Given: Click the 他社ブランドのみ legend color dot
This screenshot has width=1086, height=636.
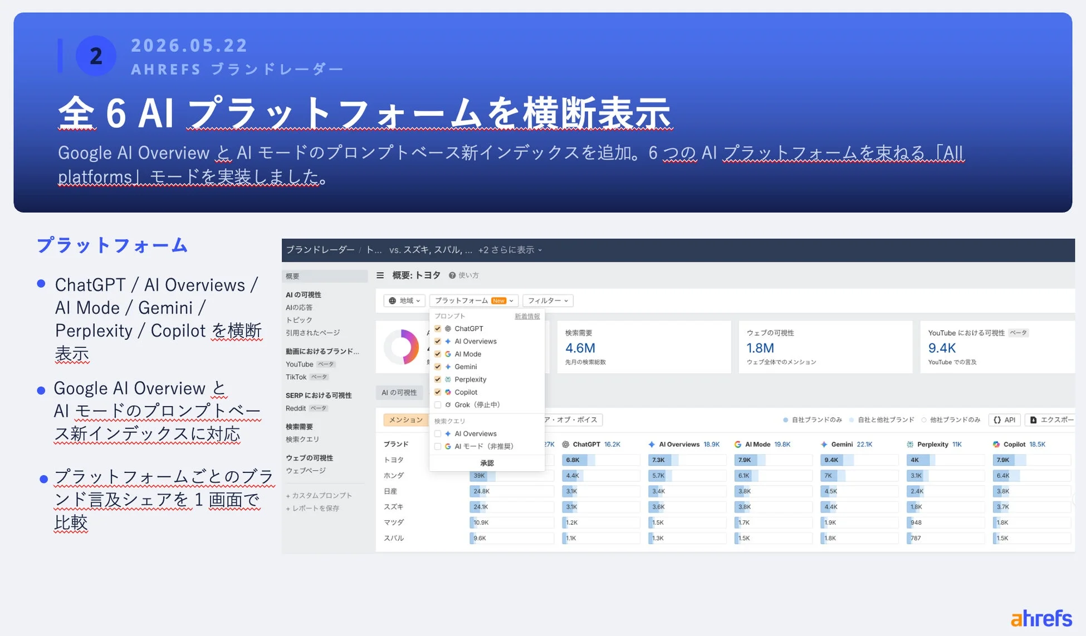Looking at the screenshot, I should [924, 420].
